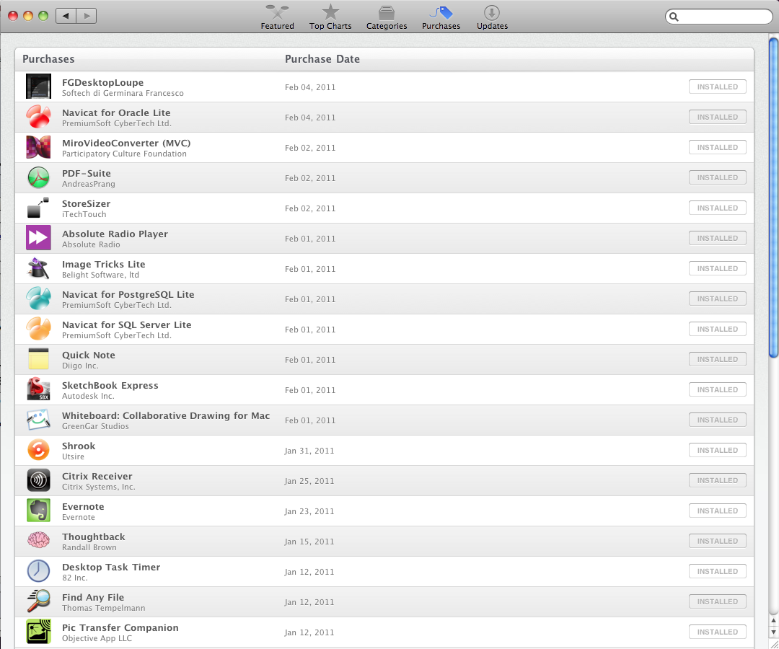Click the Shrook orange icon
Image resolution: width=779 pixels, height=649 pixels.
pos(38,450)
